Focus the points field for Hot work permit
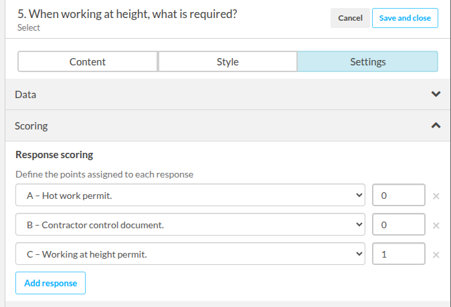This screenshot has height=307, width=451. (399, 195)
